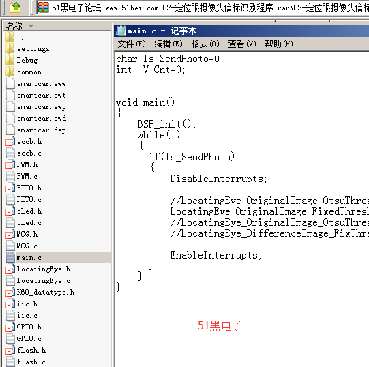Select the common folder icon
This screenshot has height=367, width=369.
10,72
